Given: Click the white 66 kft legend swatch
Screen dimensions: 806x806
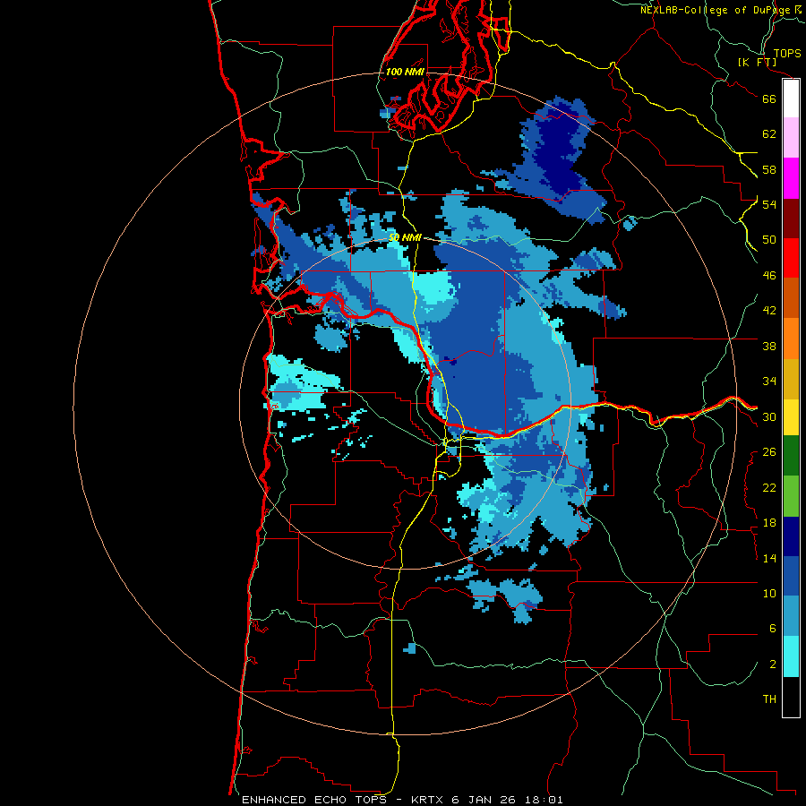Looking at the screenshot, I should [791, 99].
